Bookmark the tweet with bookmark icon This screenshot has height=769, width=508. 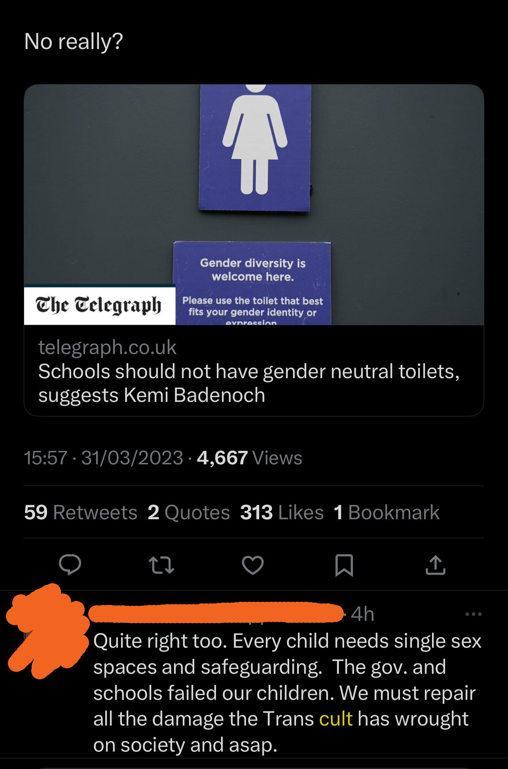[x=344, y=565]
